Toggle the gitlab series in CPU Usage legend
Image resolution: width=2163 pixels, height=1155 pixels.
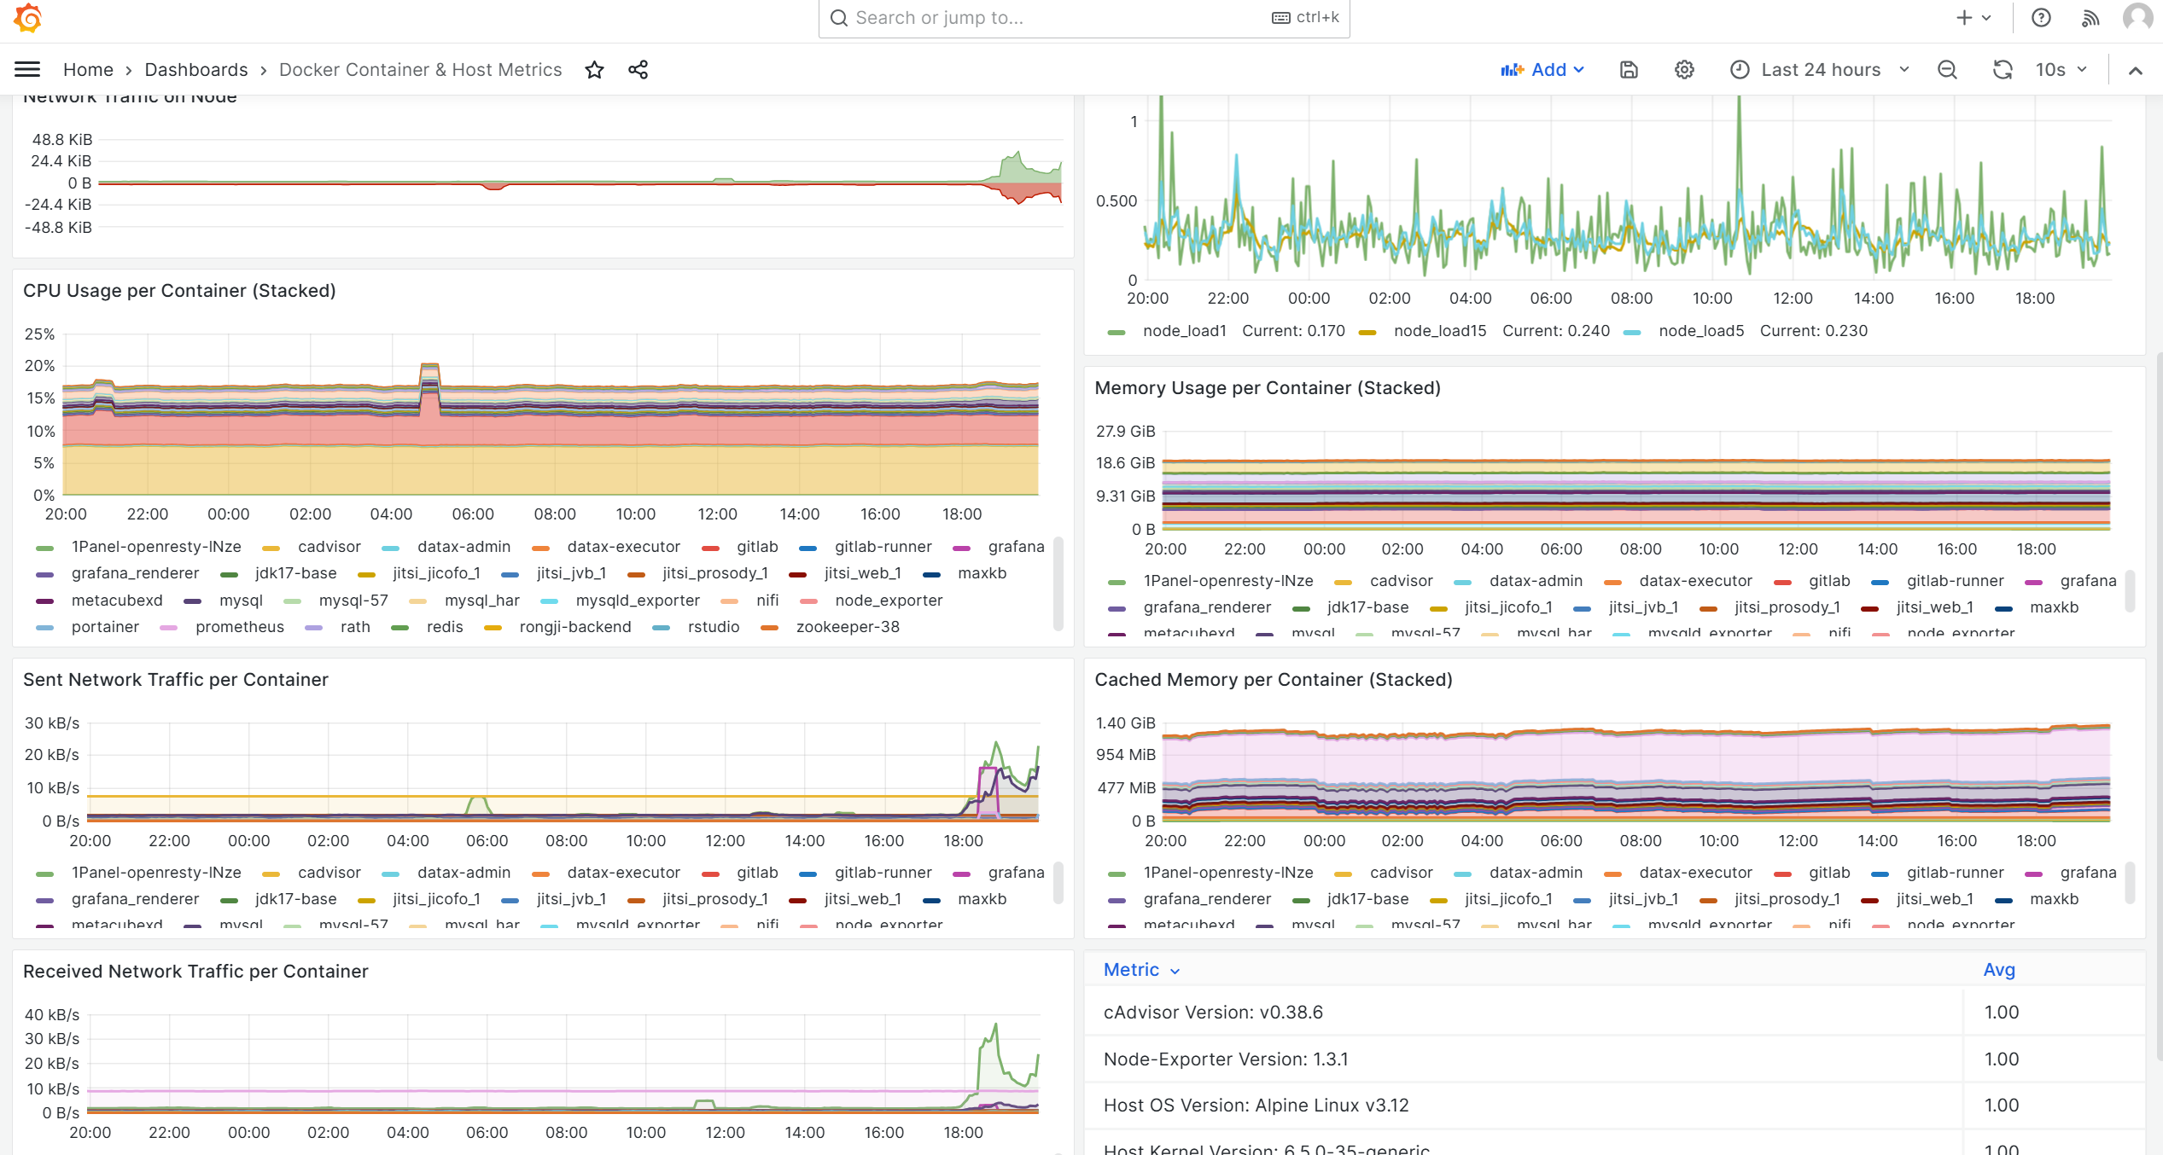759,547
